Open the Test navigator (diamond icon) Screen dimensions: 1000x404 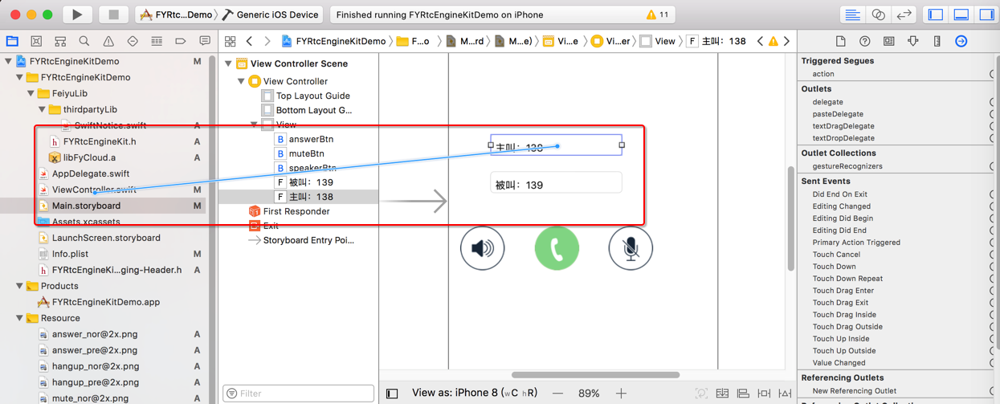click(133, 41)
